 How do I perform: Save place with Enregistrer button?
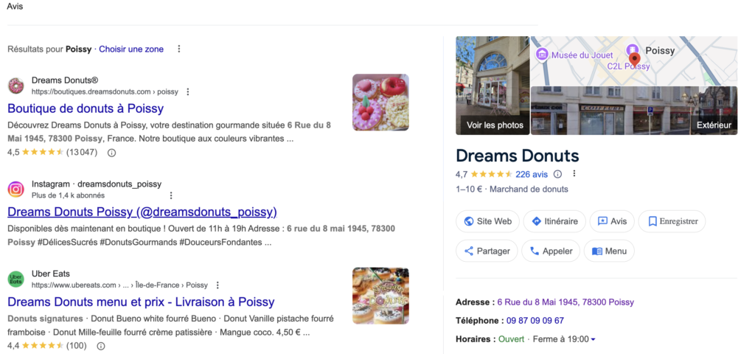pyautogui.click(x=672, y=221)
